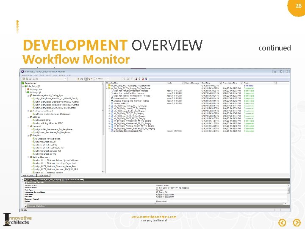This screenshot has width=305, height=229.
Task: Collapse the Workflow Details section
Action: point(25,183)
